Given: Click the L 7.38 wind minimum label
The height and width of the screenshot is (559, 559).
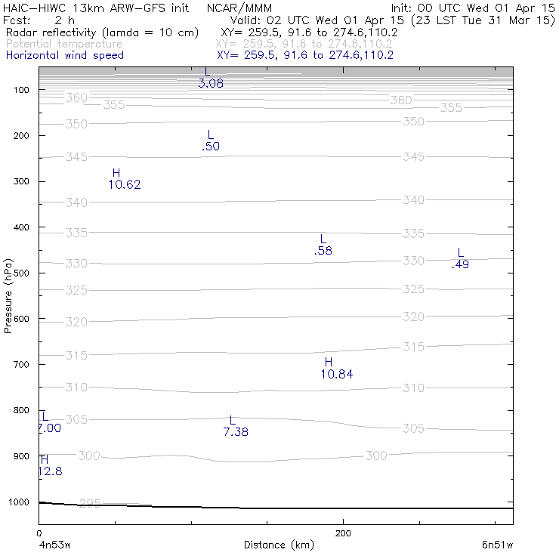Looking at the screenshot, I should pos(236,426).
